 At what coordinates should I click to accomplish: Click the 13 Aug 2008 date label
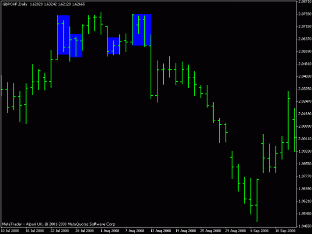pos(161,231)
